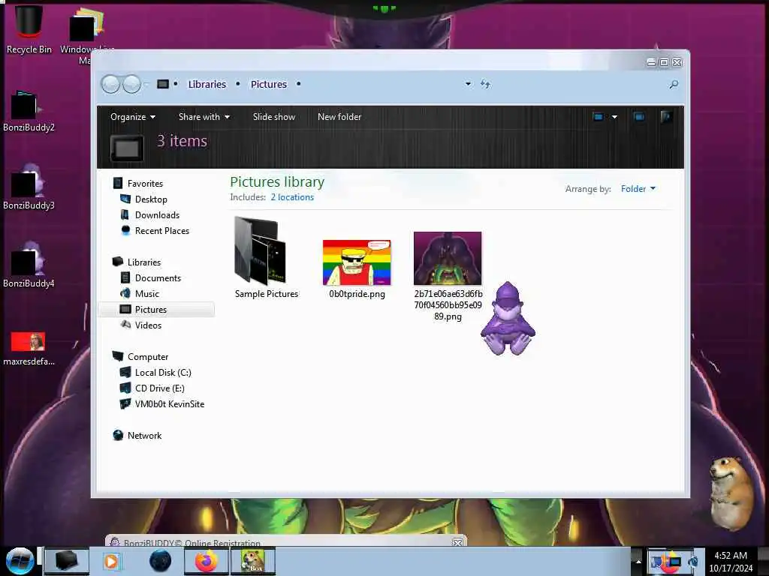Open VM0b0t KevinSite in navigation pane
This screenshot has height=576, width=769.
[x=170, y=403]
